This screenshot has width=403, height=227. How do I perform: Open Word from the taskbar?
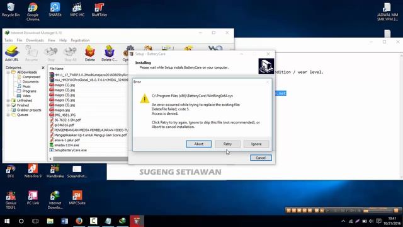pyautogui.click(x=64, y=221)
